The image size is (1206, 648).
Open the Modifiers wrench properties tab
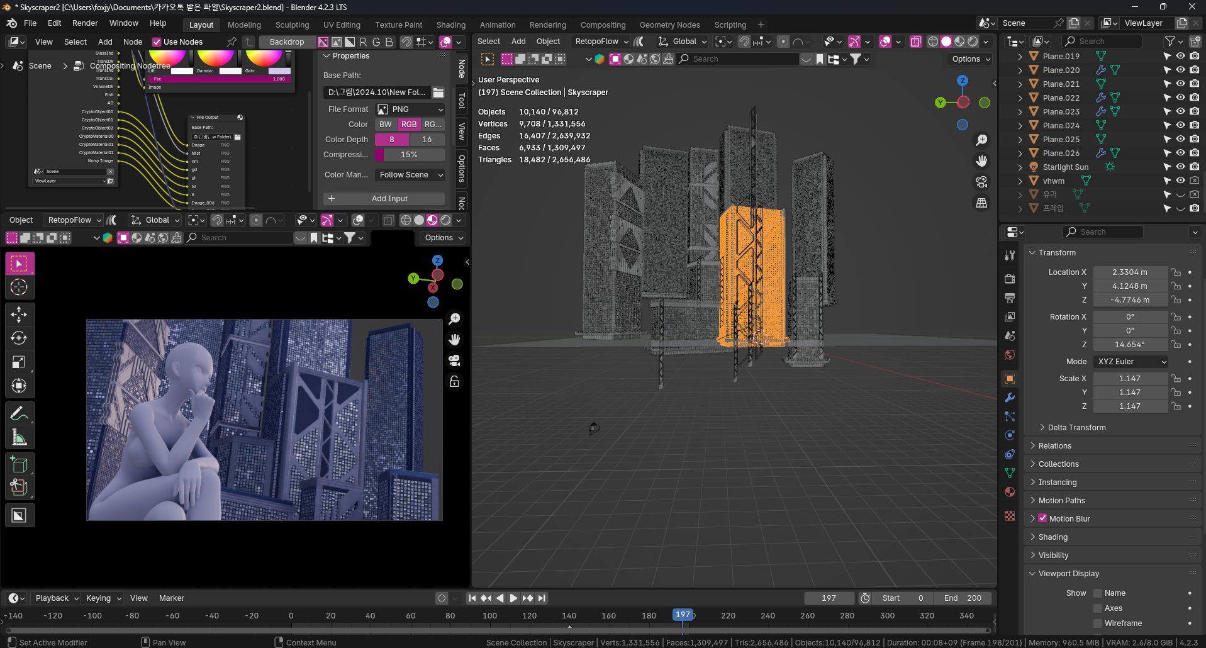click(1010, 398)
